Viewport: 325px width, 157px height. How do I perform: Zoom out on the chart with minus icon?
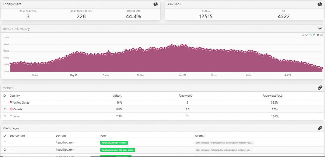tap(306, 35)
